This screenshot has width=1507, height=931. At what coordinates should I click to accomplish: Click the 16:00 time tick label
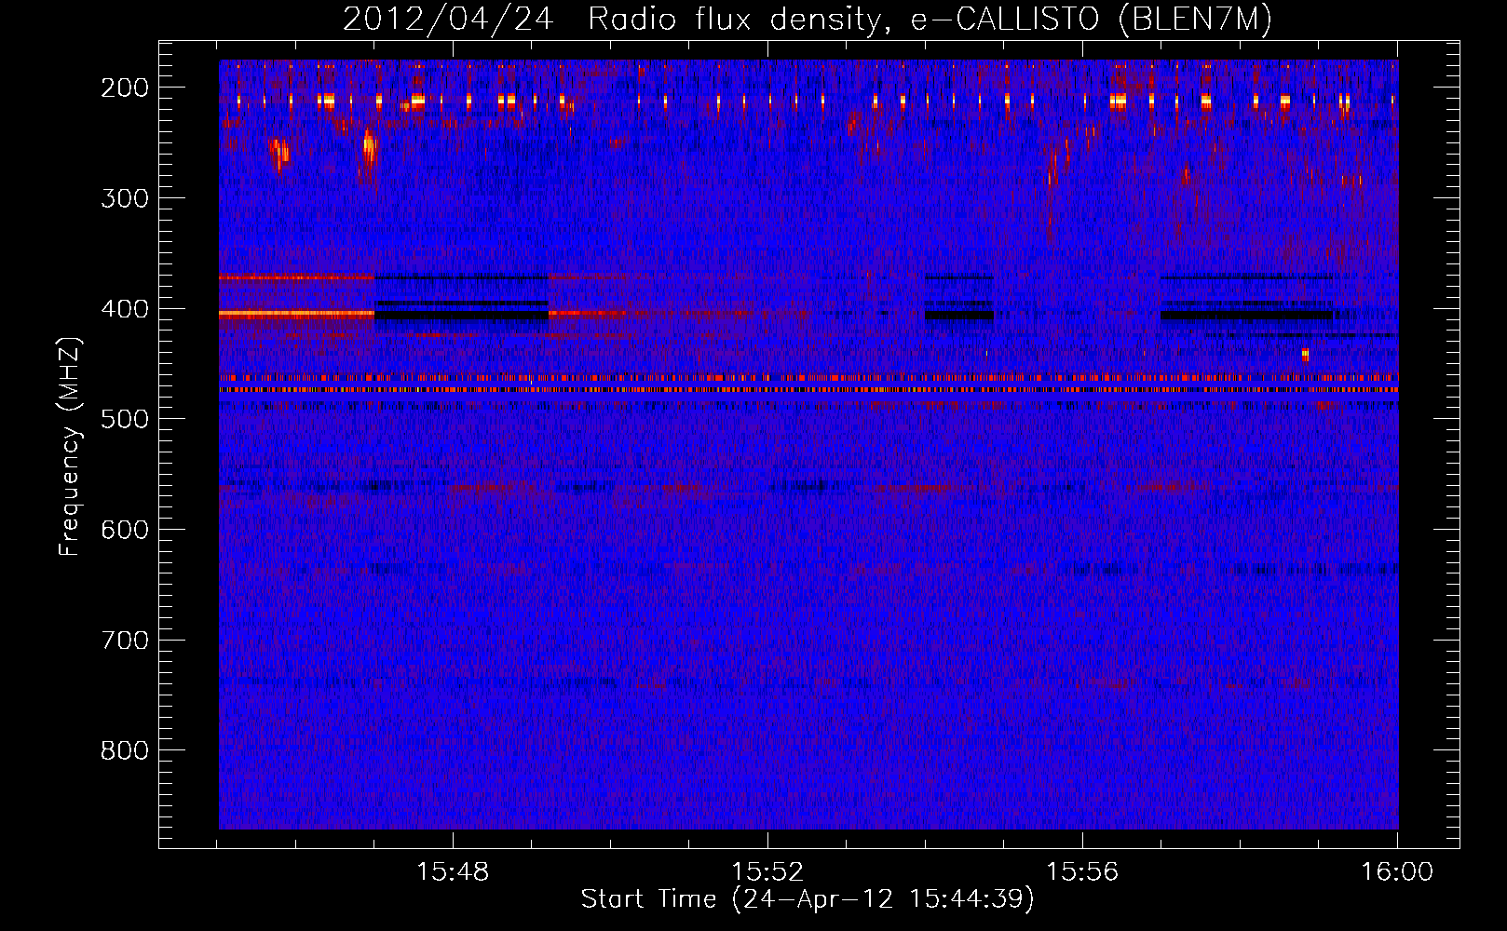pyautogui.click(x=1397, y=872)
